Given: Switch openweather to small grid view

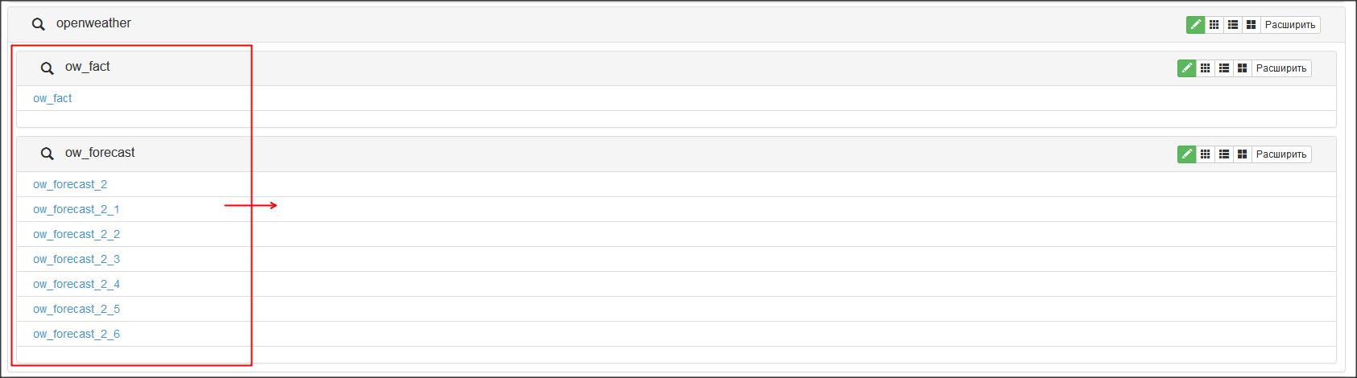Looking at the screenshot, I should (x=1214, y=25).
